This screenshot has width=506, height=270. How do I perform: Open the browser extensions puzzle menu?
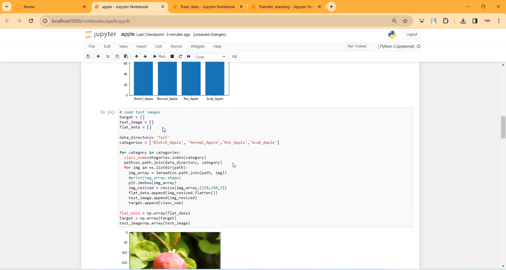[446, 21]
